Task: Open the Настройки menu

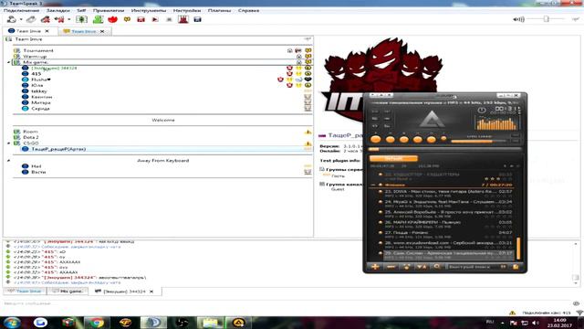Action: click(x=187, y=10)
